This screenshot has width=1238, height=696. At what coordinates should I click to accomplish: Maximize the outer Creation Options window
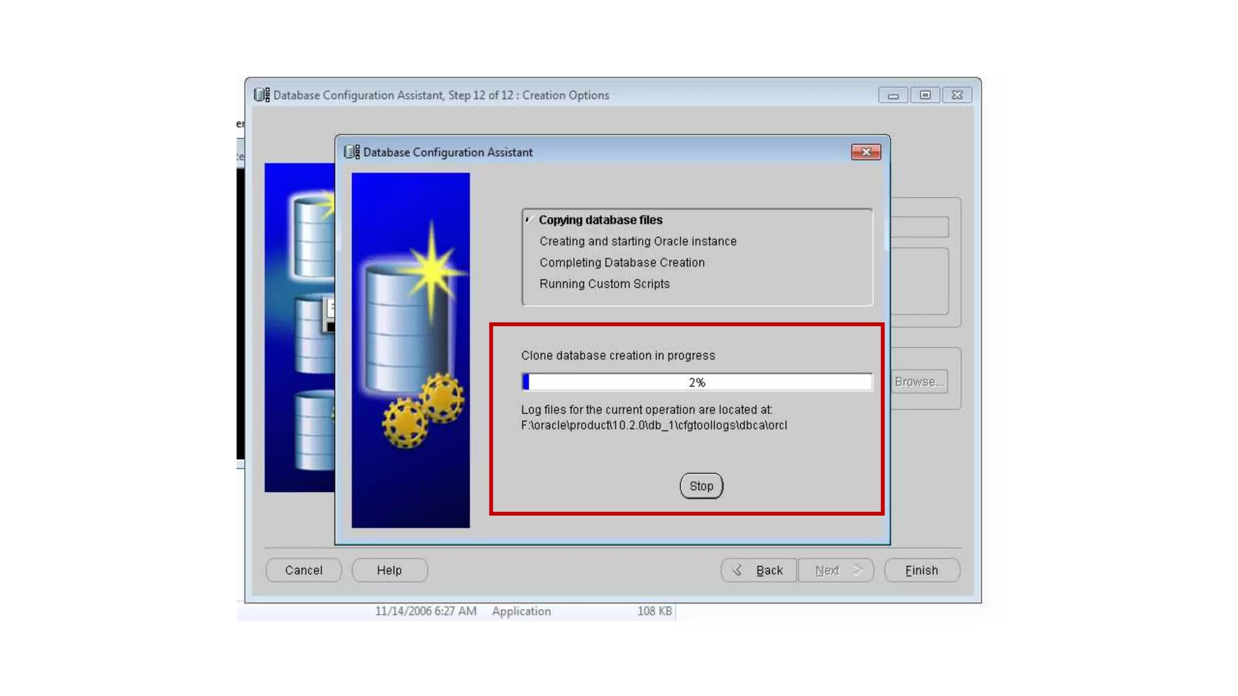click(x=925, y=95)
